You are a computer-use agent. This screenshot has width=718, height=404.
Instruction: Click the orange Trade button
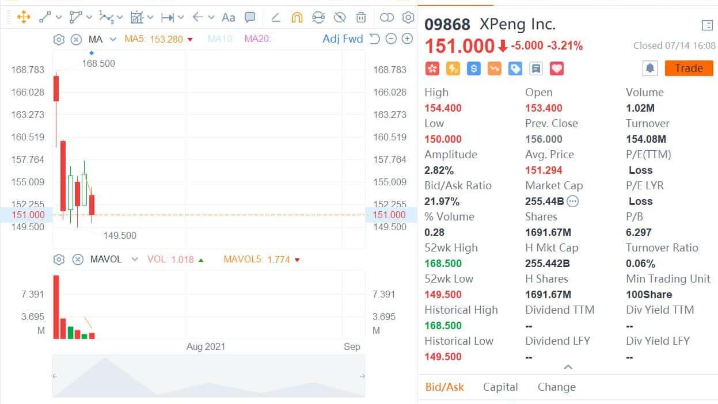click(x=689, y=68)
